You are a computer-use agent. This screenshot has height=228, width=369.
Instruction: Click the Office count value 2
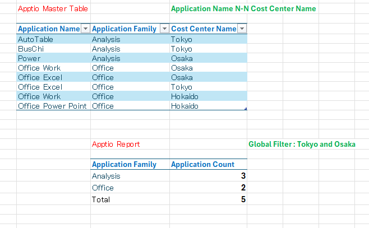[243, 188]
